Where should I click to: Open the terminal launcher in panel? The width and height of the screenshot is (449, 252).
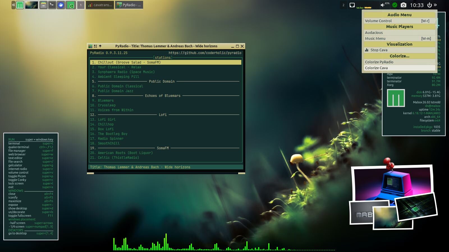[52, 5]
